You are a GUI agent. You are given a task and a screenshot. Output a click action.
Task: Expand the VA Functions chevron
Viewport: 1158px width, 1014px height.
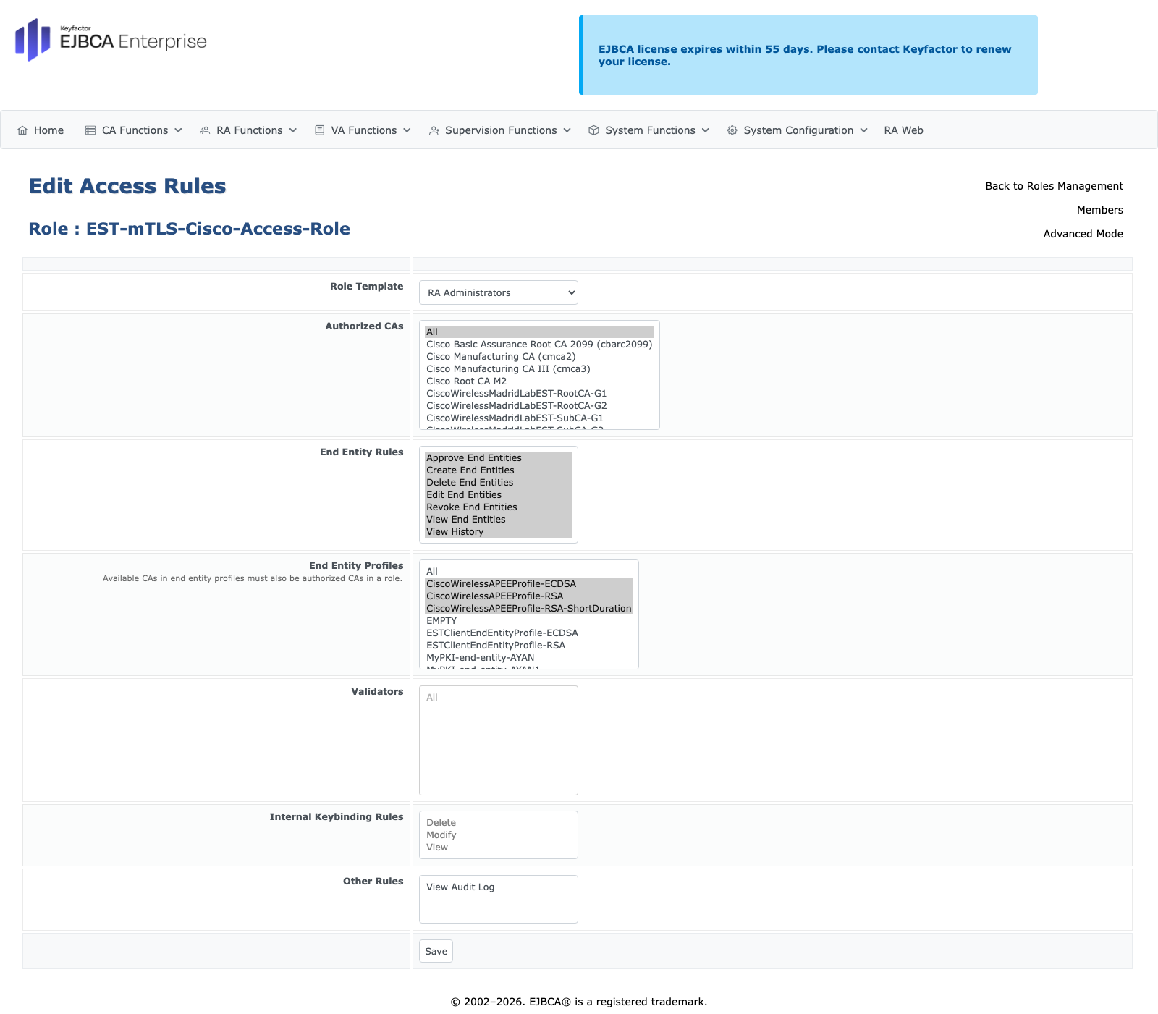tap(407, 130)
